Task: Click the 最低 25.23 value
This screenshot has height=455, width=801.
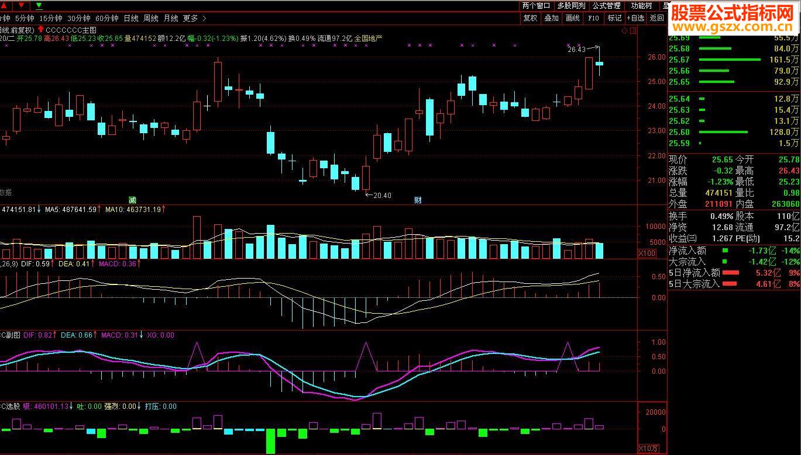Action: [789, 182]
